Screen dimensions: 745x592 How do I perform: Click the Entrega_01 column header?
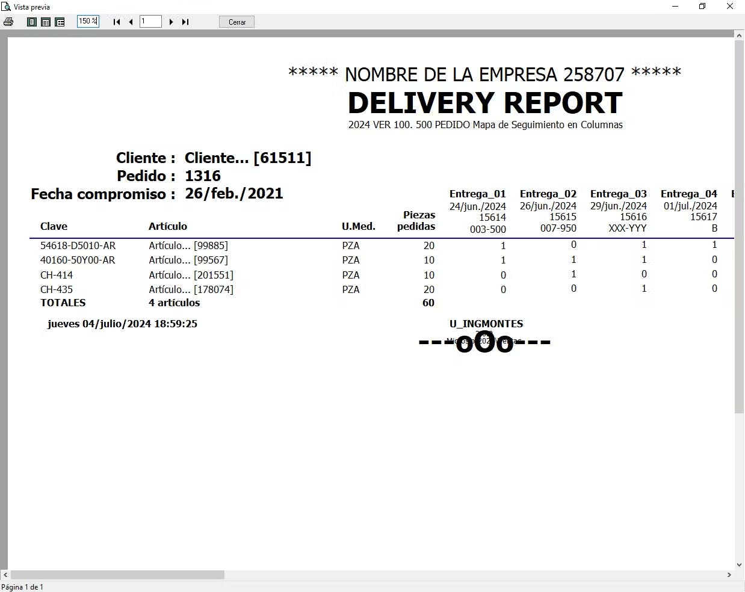click(478, 194)
